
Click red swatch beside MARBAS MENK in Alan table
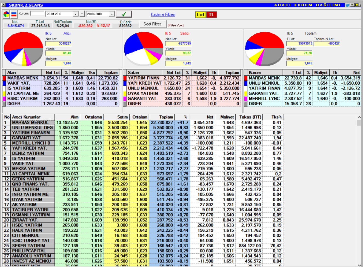[4, 78]
